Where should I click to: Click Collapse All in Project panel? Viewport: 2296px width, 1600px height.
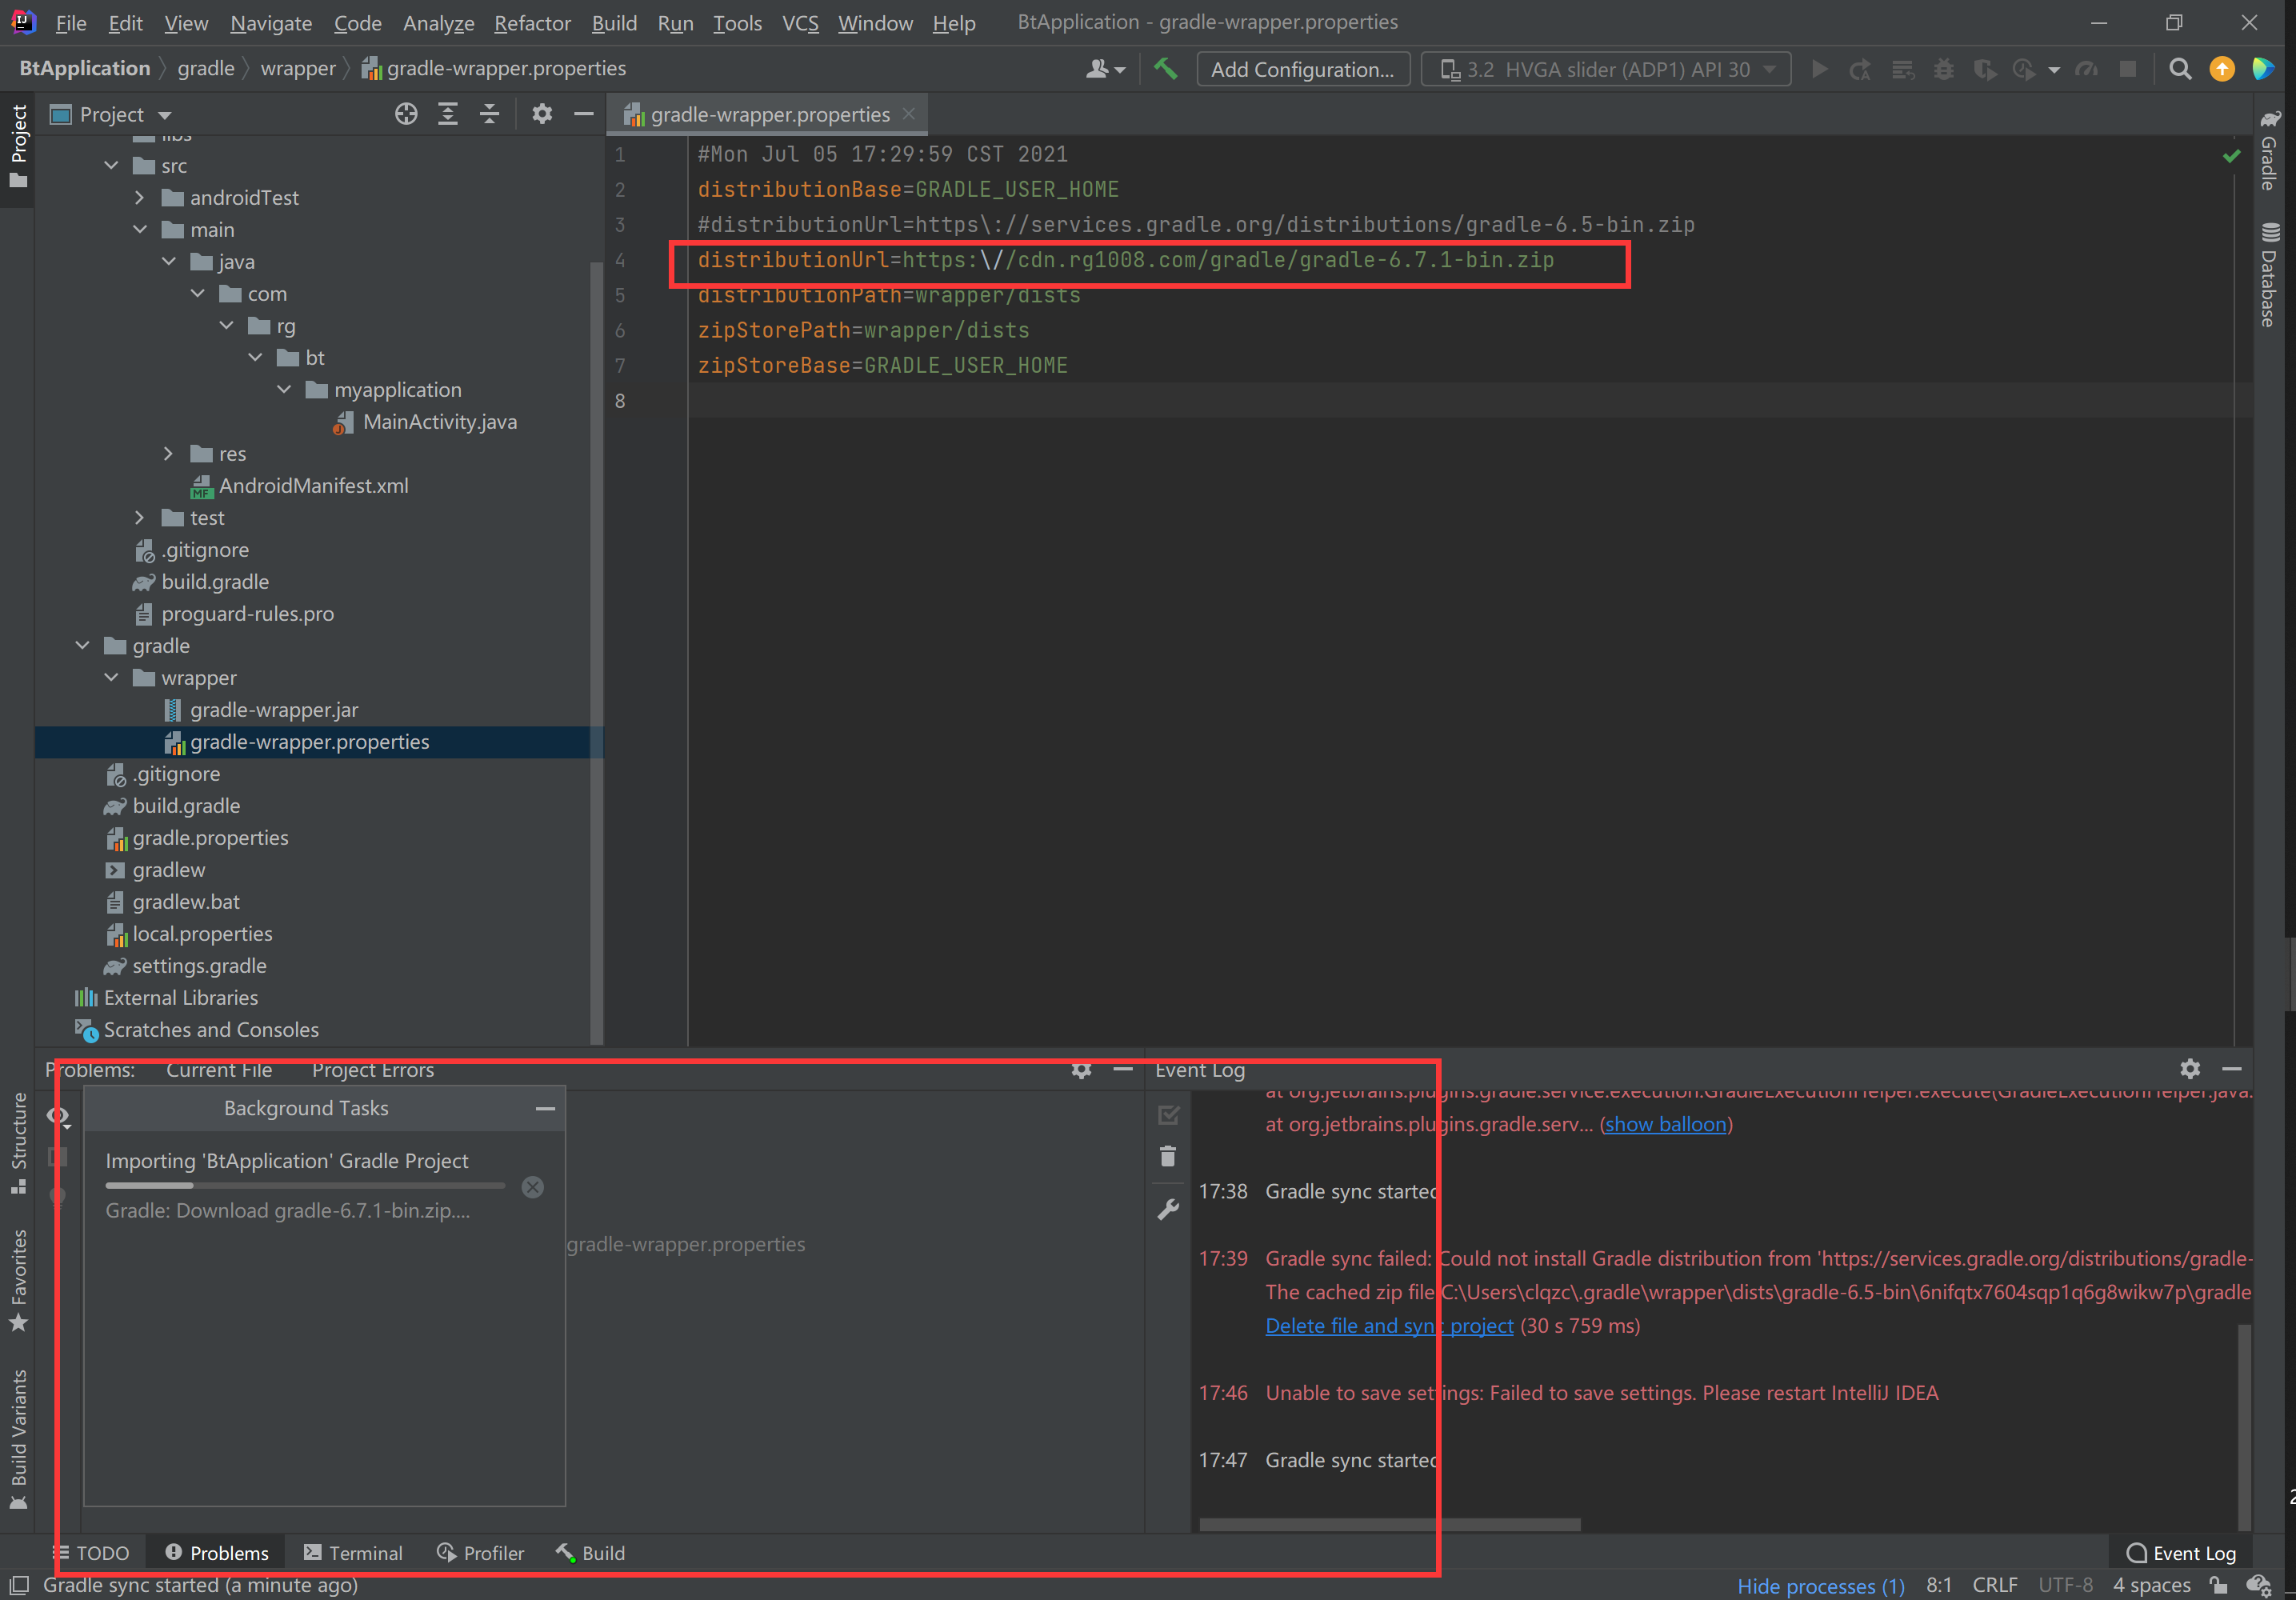489,114
